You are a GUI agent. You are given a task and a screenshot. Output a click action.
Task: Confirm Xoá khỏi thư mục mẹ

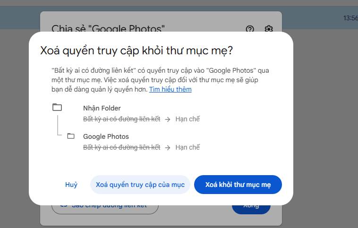click(x=238, y=185)
